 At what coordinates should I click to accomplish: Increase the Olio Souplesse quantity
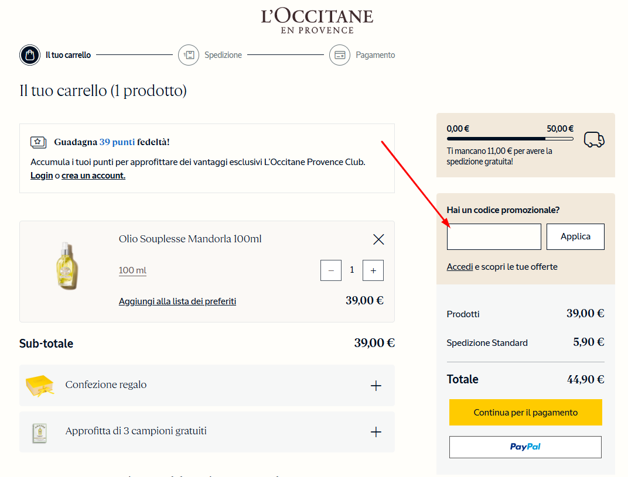[x=373, y=270]
